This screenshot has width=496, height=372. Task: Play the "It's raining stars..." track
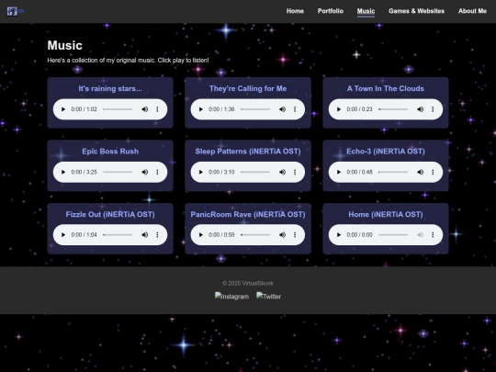point(63,109)
